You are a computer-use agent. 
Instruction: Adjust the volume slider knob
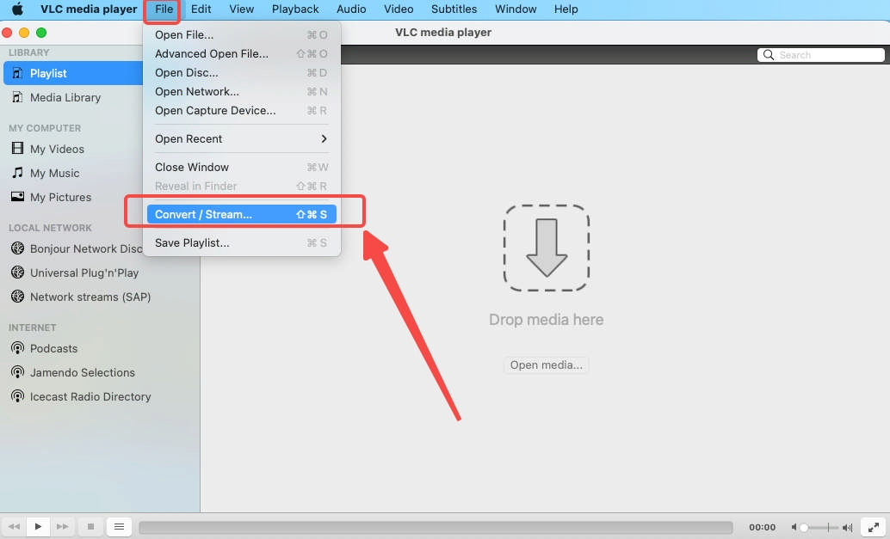[x=804, y=527]
